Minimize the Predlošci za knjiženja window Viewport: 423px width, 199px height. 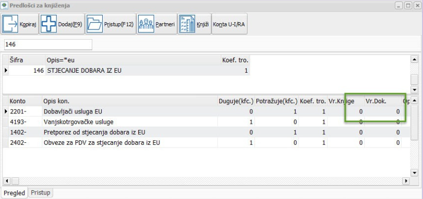tap(399, 5)
